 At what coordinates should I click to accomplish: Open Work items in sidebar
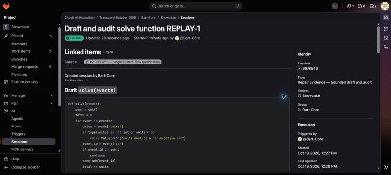click(21, 51)
